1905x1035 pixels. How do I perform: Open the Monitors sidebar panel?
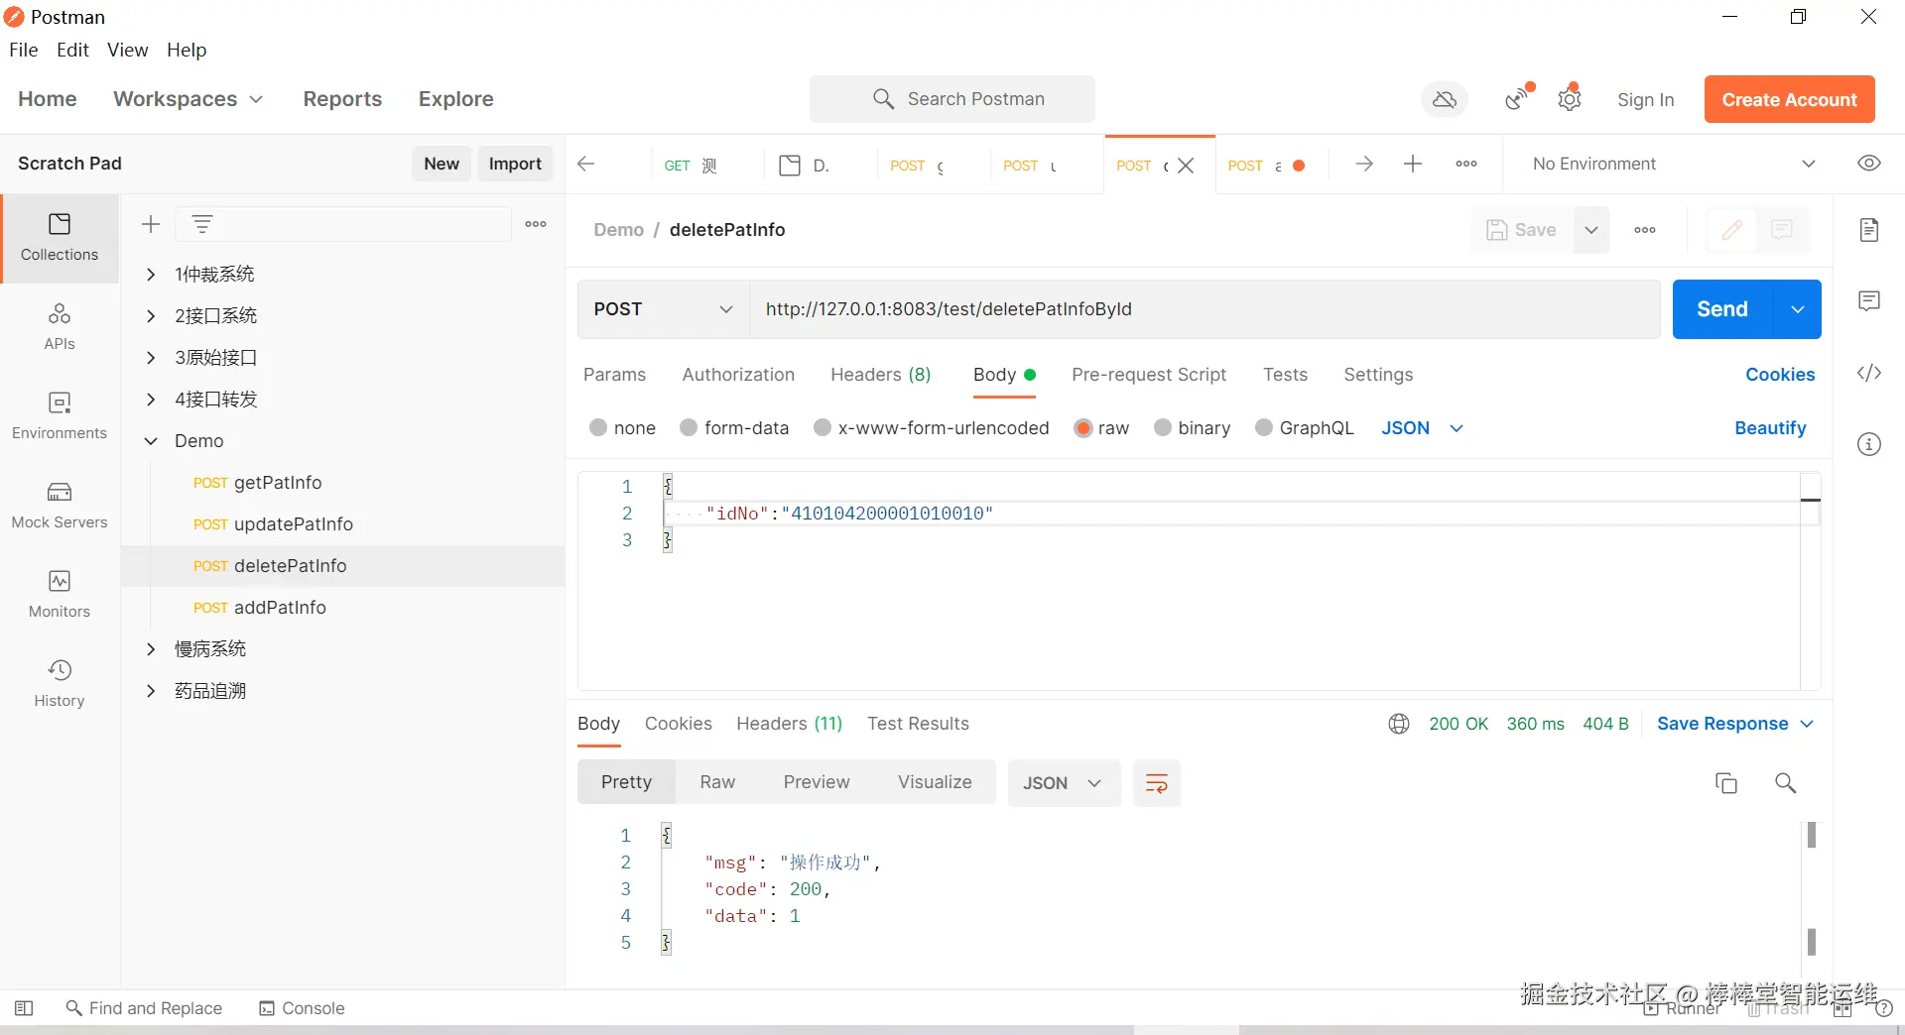point(60,594)
